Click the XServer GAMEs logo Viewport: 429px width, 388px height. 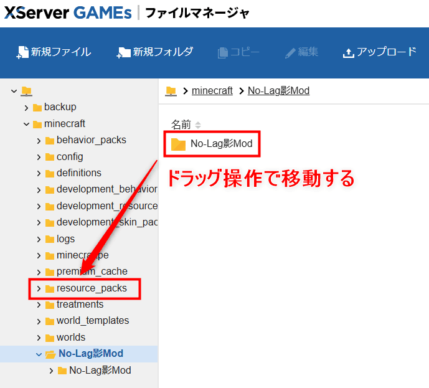[67, 13]
